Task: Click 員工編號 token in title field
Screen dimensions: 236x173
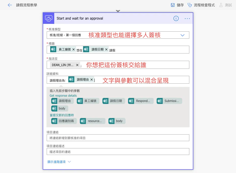Action: click(x=63, y=49)
